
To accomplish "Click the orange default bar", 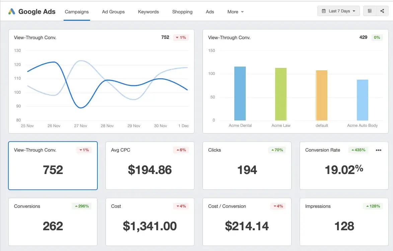I will (x=322, y=95).
